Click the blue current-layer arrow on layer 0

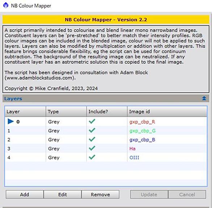click(11, 122)
